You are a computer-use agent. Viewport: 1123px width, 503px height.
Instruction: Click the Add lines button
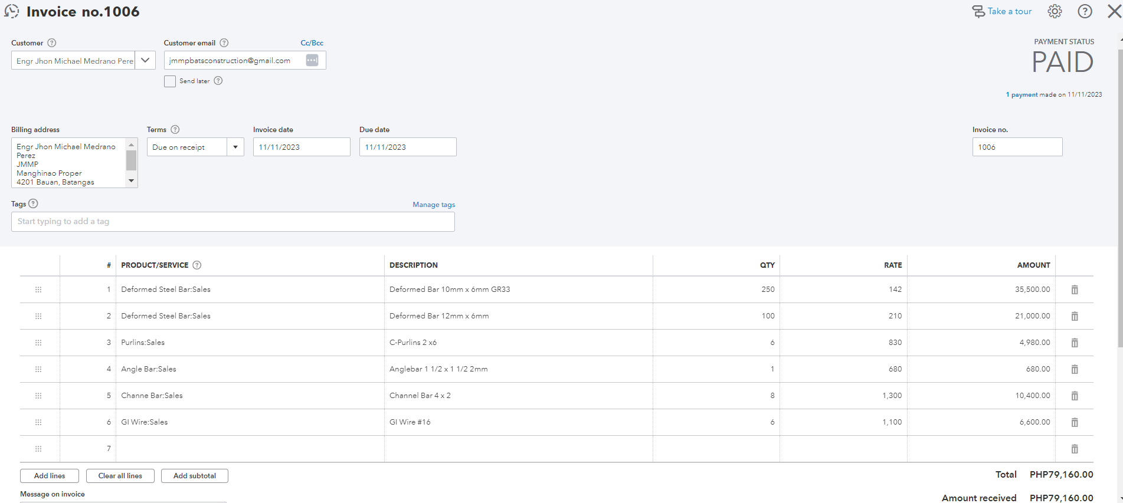(x=50, y=476)
